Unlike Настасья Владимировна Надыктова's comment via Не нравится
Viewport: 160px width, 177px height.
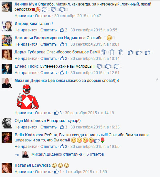26,44
